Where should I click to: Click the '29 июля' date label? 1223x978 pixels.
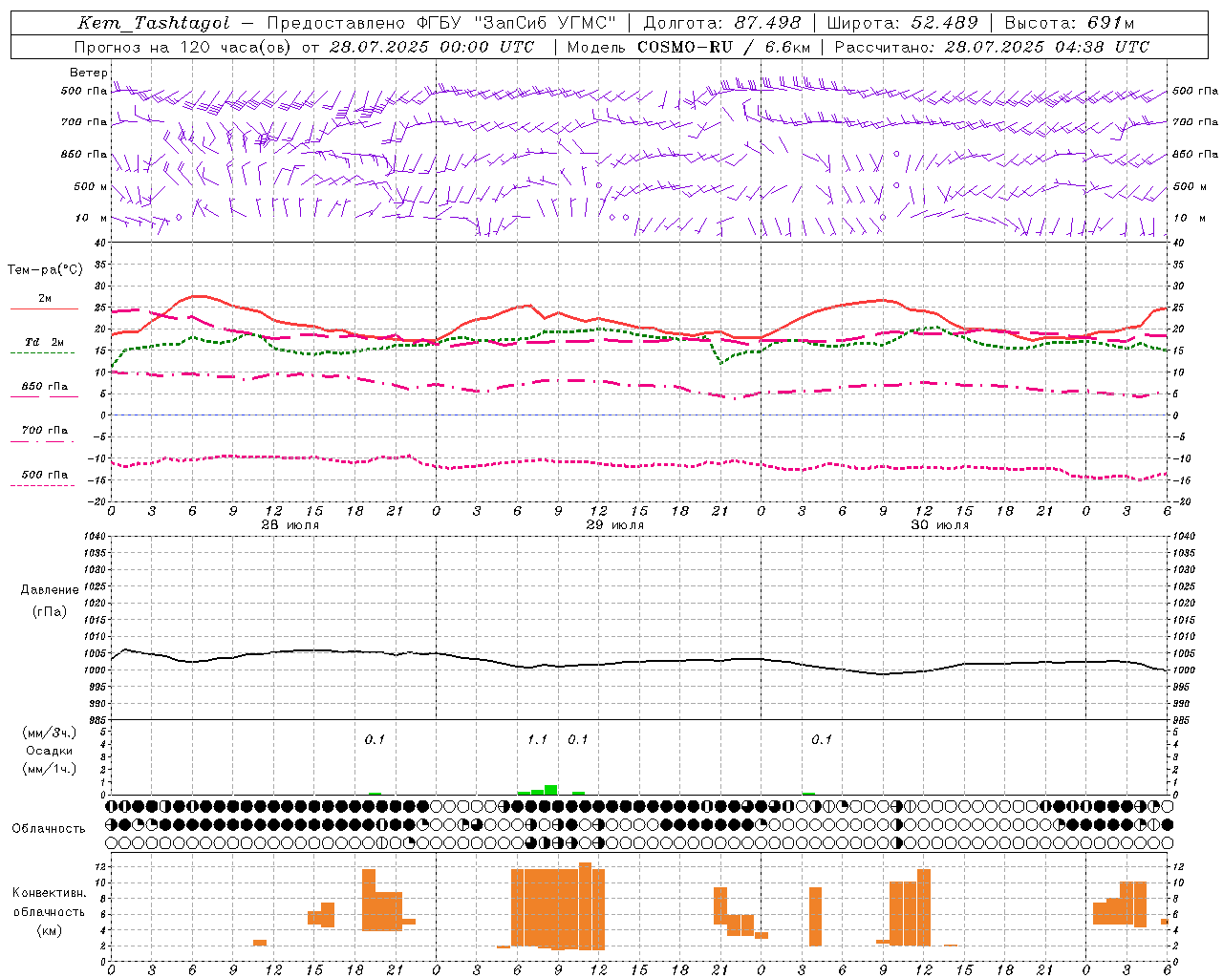(615, 525)
